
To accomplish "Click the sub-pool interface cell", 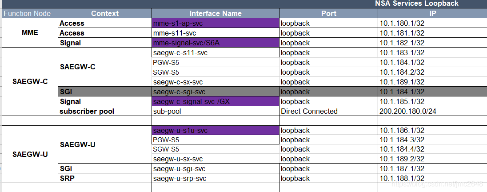I will [x=215, y=111].
